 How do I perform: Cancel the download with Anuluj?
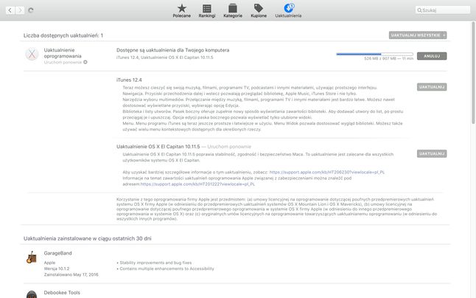(432, 56)
